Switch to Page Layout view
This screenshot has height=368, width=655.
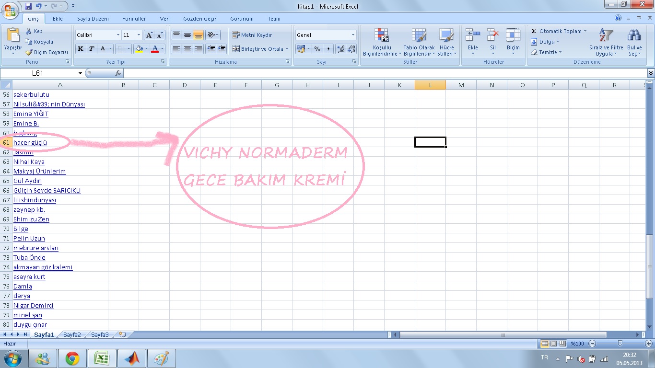553,344
